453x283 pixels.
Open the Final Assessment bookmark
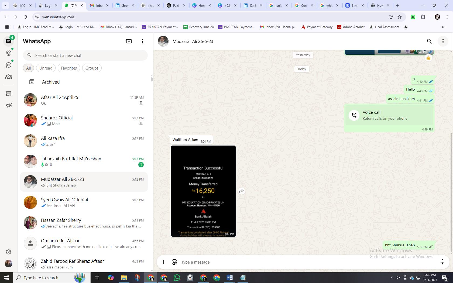coord(384,27)
